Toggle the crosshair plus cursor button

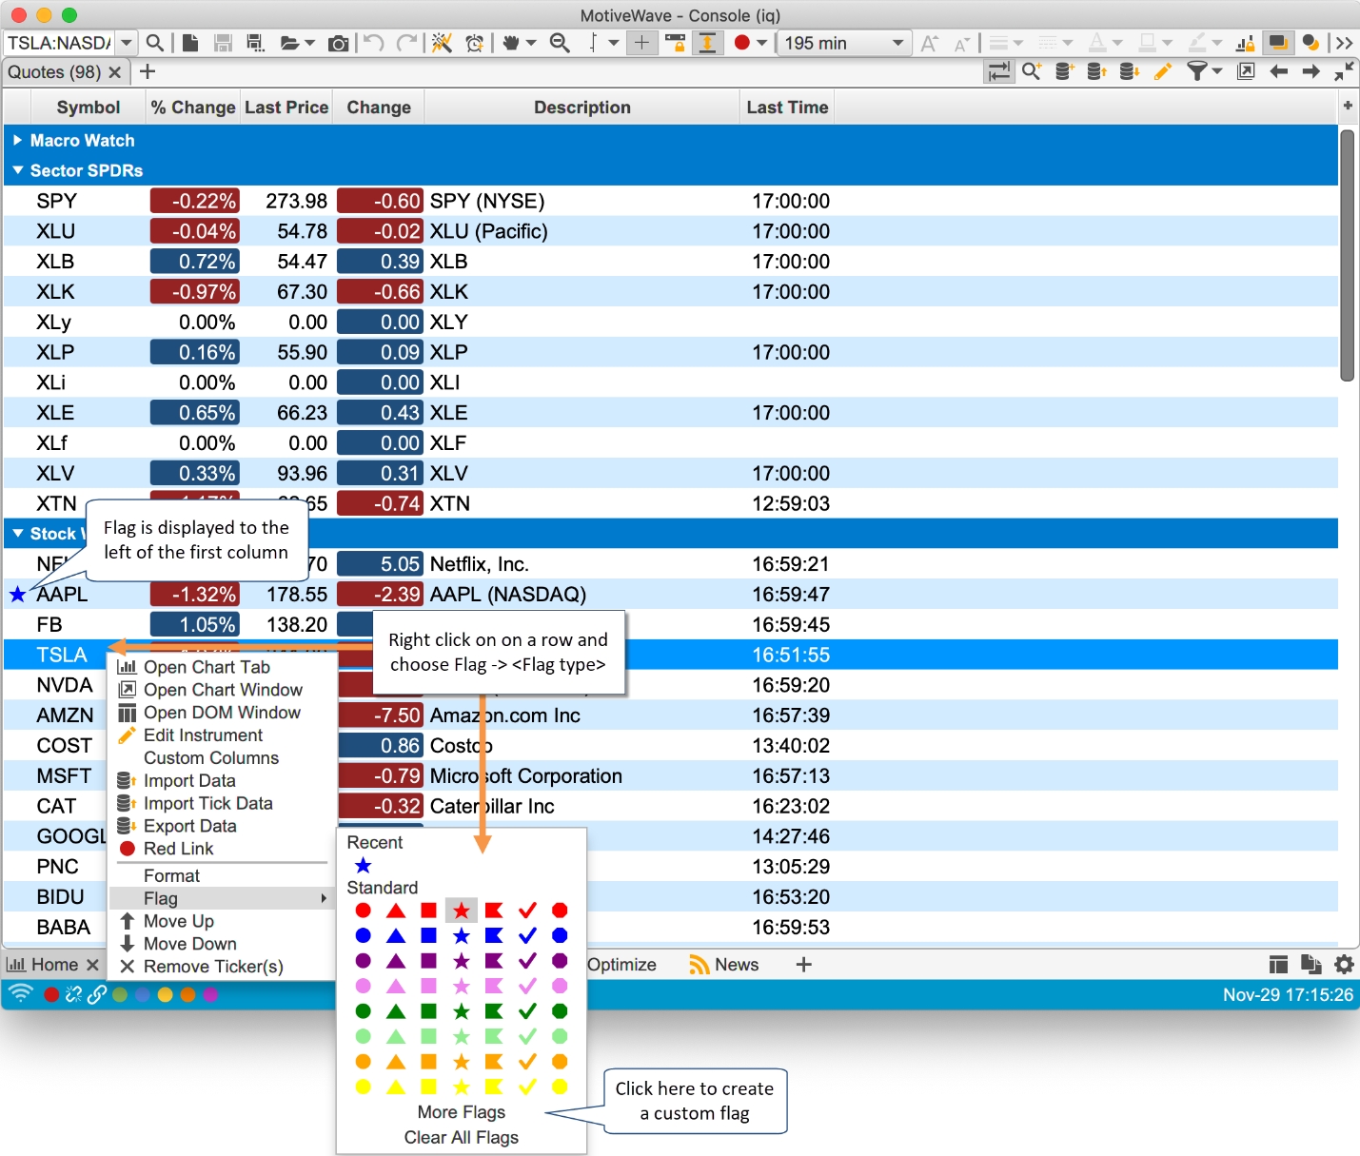[642, 43]
